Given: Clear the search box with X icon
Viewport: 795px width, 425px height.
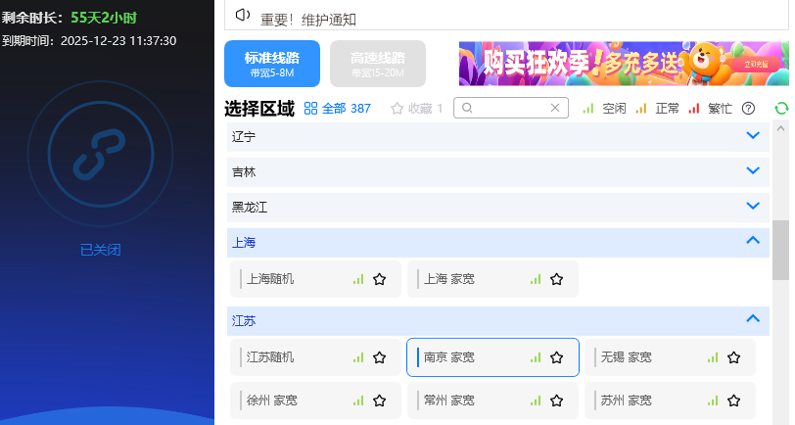Looking at the screenshot, I should [554, 109].
